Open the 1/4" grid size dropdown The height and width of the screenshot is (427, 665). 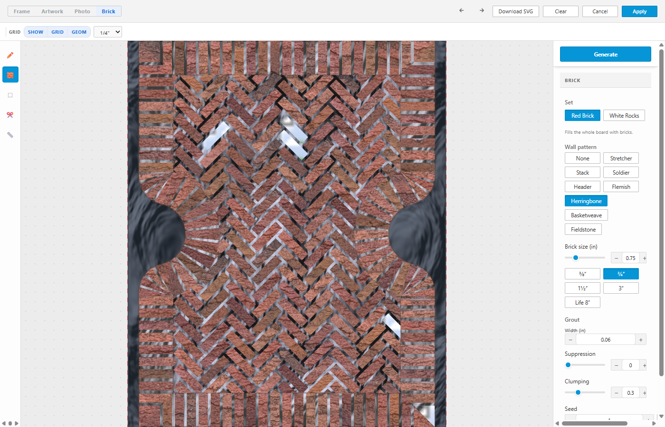[x=108, y=32]
